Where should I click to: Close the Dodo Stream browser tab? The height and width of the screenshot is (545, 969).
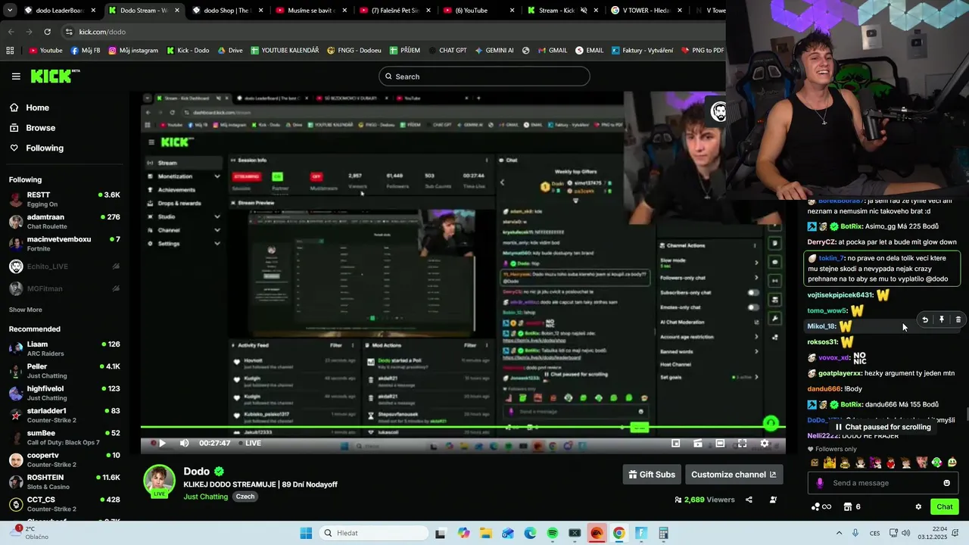pyautogui.click(x=177, y=11)
